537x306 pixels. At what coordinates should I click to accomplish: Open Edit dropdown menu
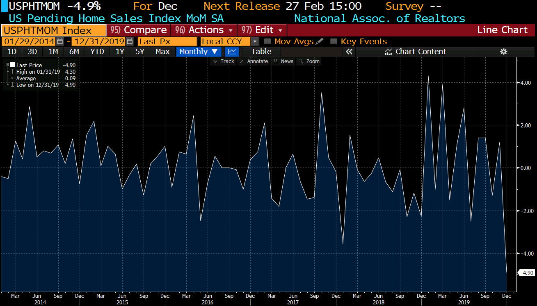(262, 30)
